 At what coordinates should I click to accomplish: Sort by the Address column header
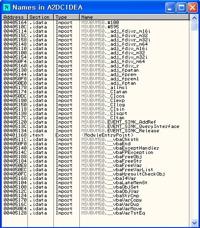[15, 17]
